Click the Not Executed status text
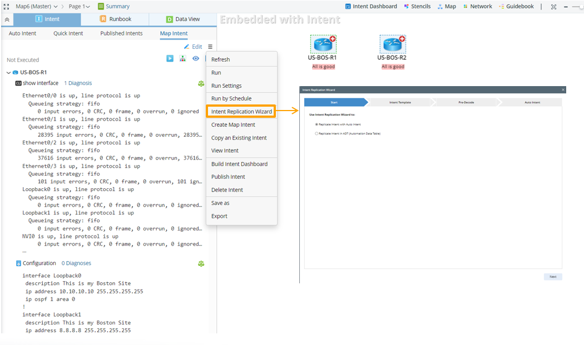 click(x=23, y=60)
